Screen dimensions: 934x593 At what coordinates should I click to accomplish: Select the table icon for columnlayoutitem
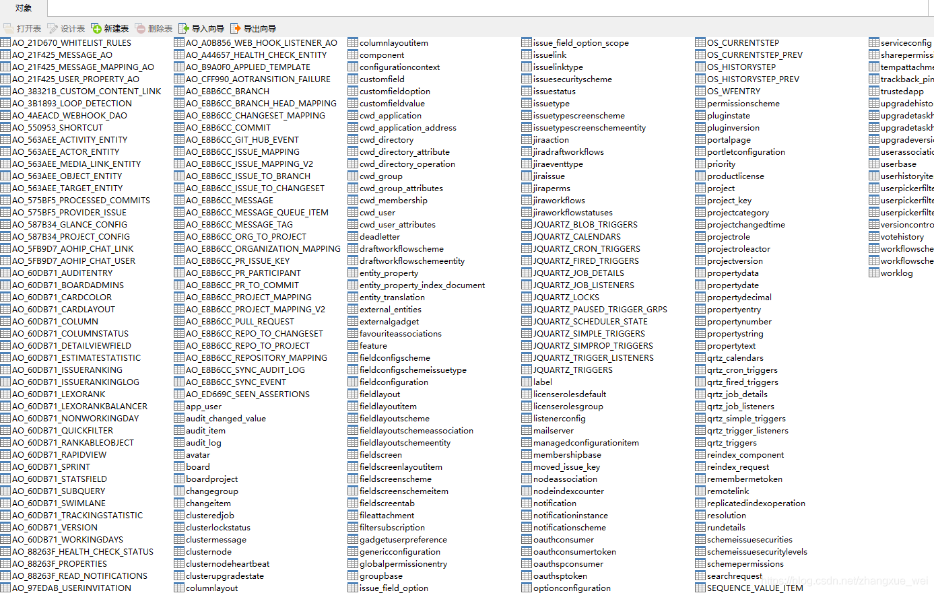click(353, 42)
